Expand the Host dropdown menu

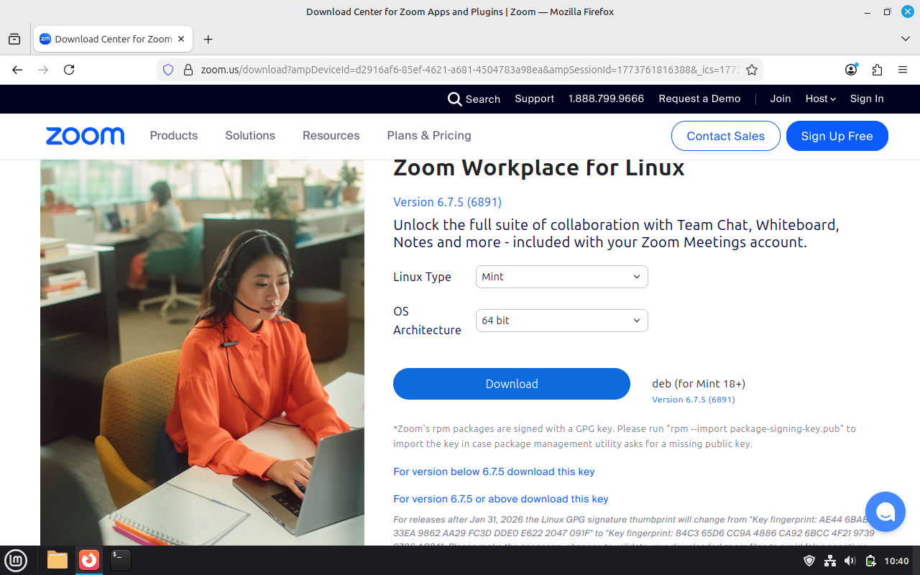(x=820, y=99)
